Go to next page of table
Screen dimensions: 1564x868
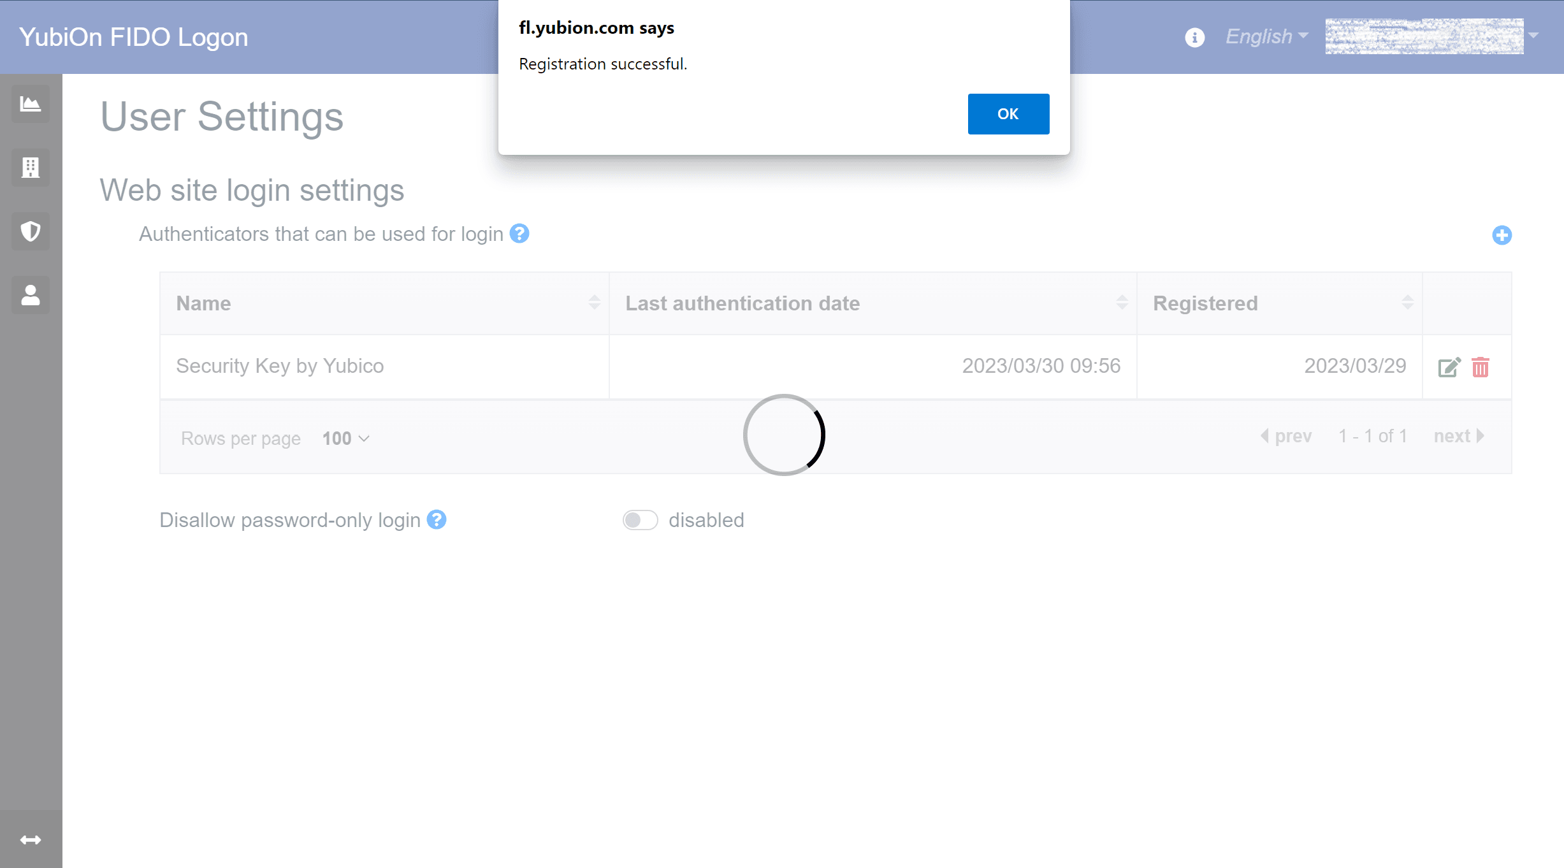1459,436
